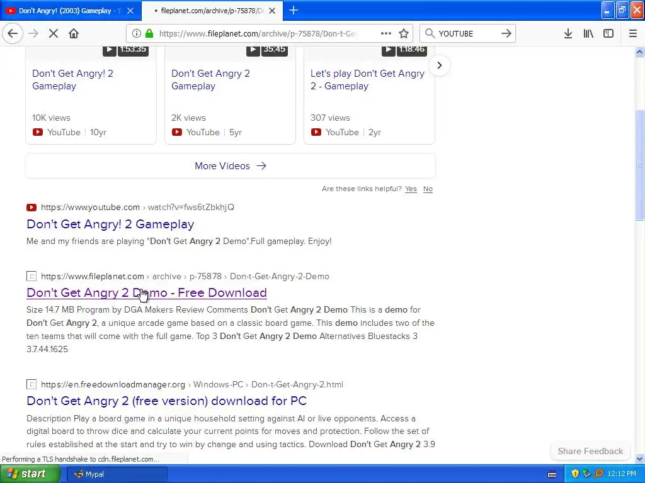Open the Library bookmarks and history
This screenshot has width=645, height=483.
(588, 33)
